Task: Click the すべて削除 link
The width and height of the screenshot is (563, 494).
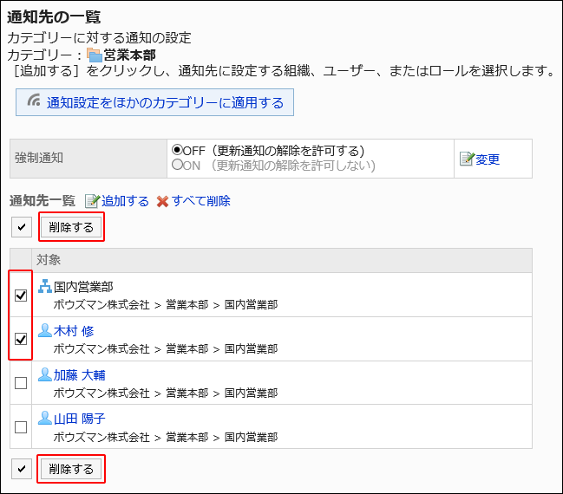Action: pos(200,201)
